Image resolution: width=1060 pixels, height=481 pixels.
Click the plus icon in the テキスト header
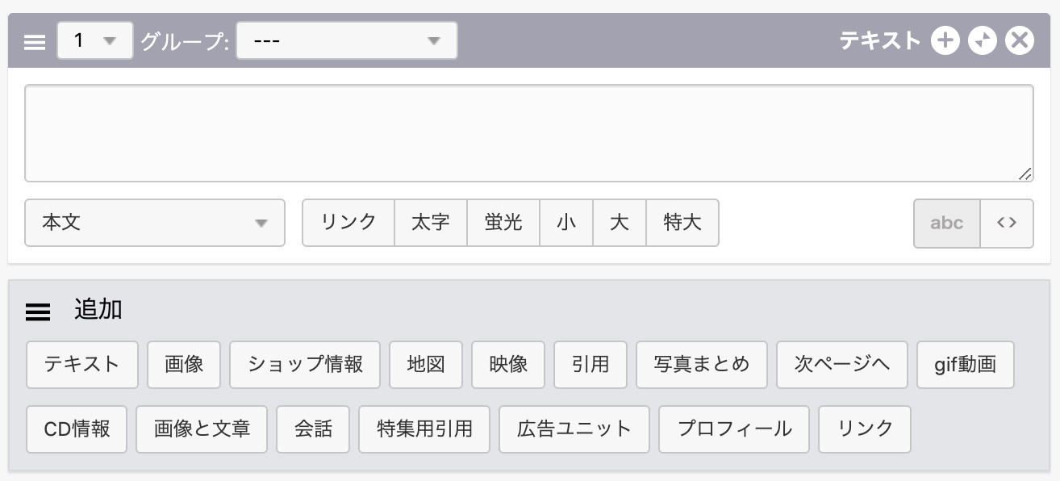point(945,40)
